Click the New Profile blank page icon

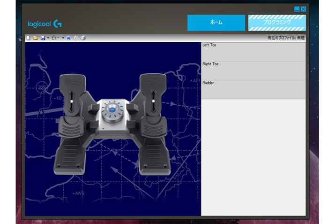(28, 38)
